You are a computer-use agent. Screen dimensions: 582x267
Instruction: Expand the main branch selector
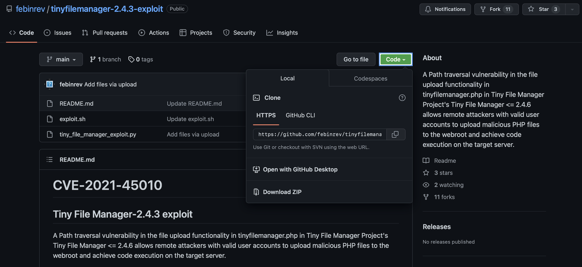[x=61, y=60]
